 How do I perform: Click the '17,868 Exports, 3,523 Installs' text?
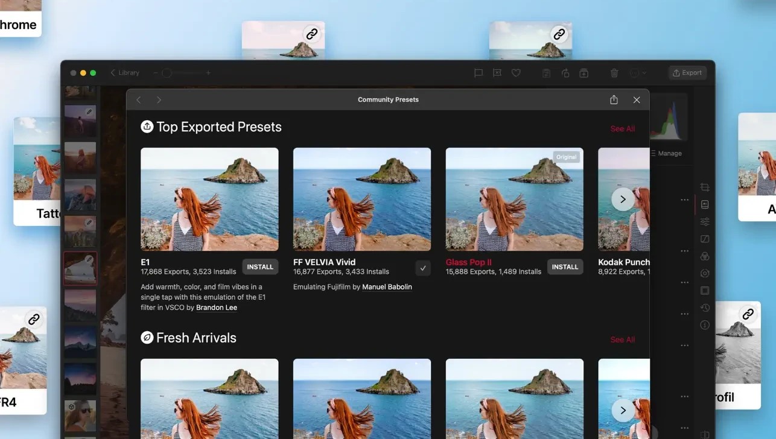coord(189,272)
